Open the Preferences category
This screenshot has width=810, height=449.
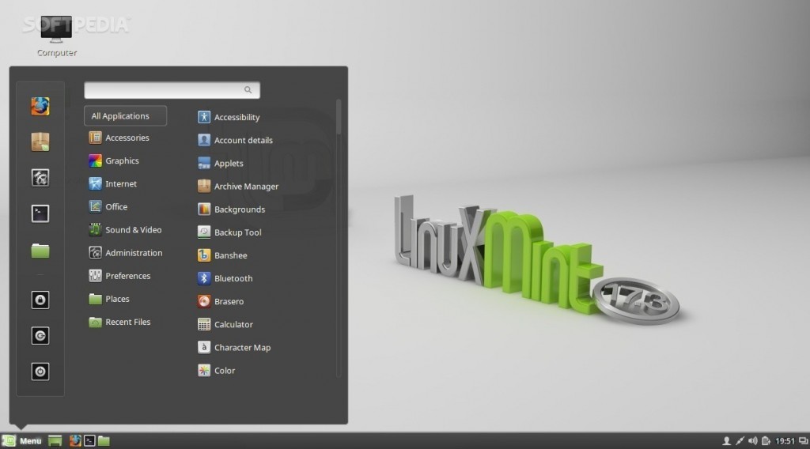coord(127,276)
